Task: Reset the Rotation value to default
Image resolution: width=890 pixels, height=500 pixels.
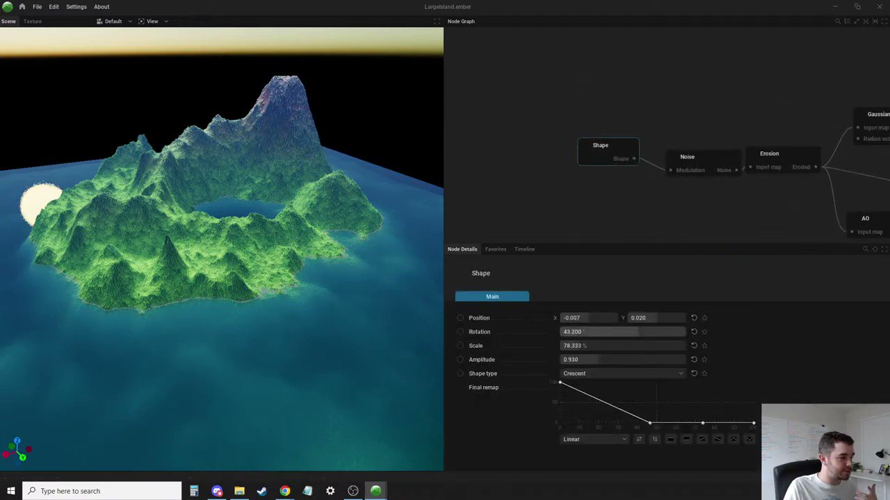Action: (x=694, y=331)
